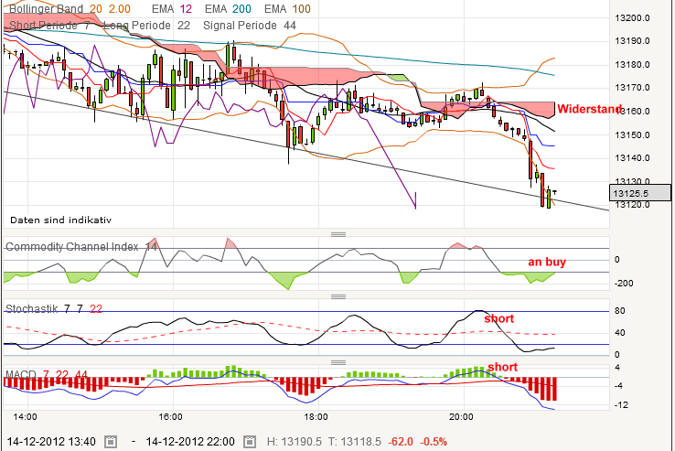Click the Commodity Channel Index 14 label
This screenshot has height=451, width=675.
(x=81, y=247)
